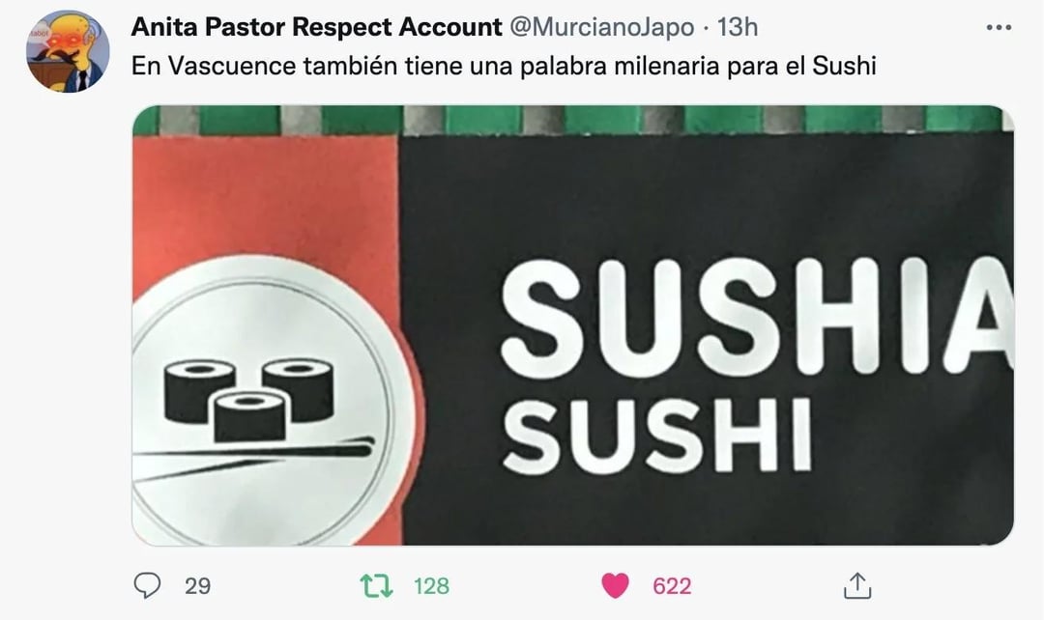Click the 29 replies count
Image resolution: width=1044 pixels, height=620 pixels.
[x=198, y=586]
